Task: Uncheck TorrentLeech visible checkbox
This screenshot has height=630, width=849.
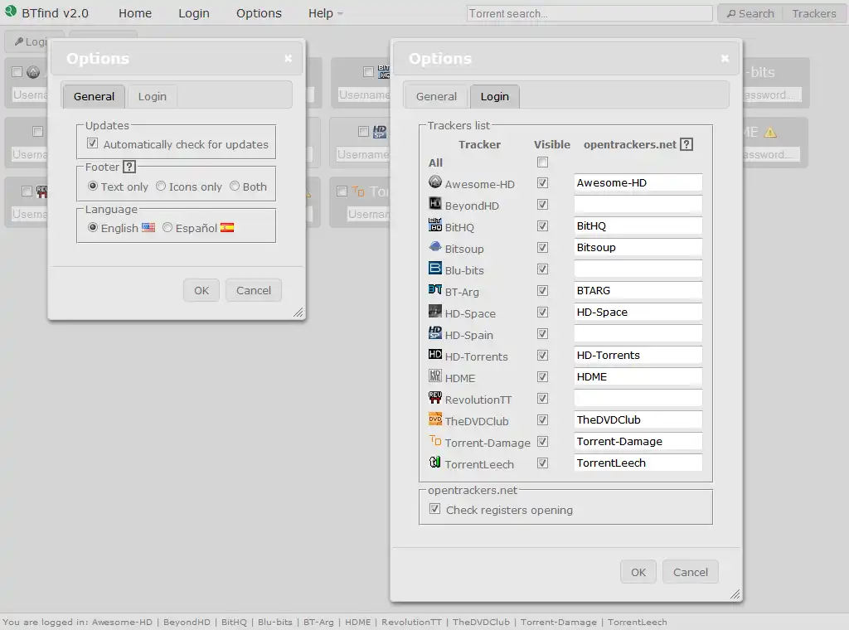Action: coord(542,463)
